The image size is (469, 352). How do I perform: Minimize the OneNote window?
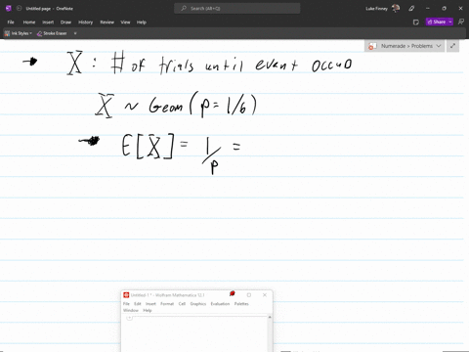pyautogui.click(x=428, y=9)
